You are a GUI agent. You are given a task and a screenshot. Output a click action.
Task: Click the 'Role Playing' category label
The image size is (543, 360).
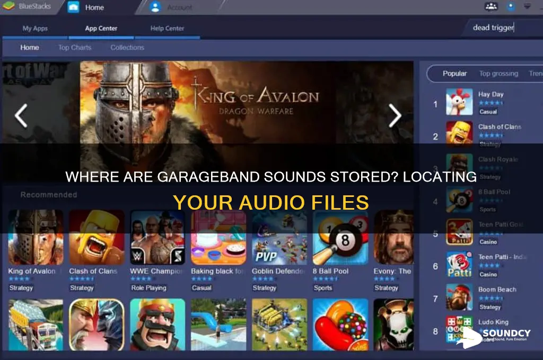pyautogui.click(x=148, y=287)
